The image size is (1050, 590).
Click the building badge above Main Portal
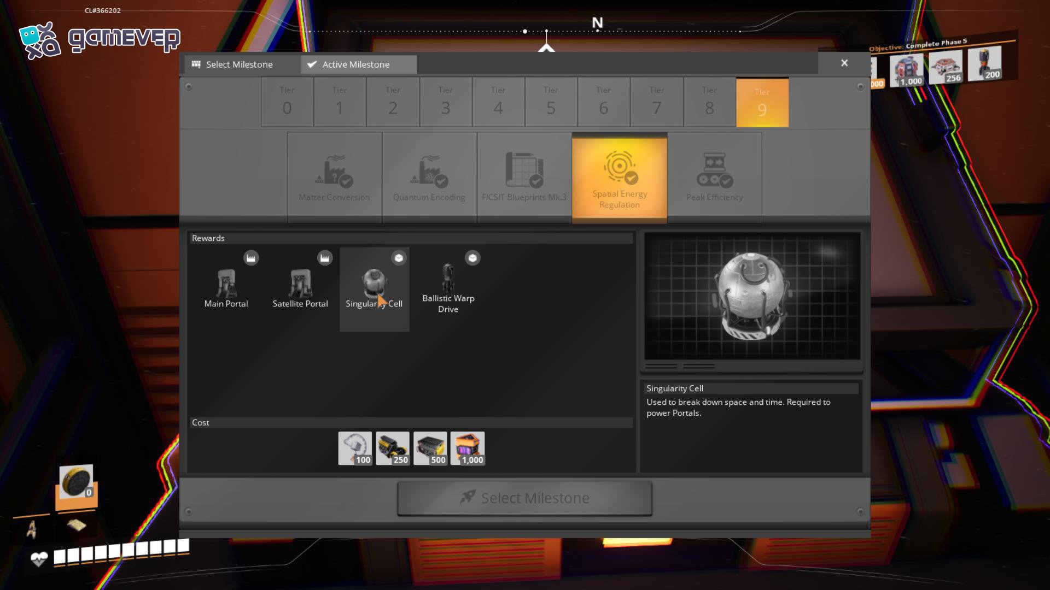pyautogui.click(x=251, y=258)
